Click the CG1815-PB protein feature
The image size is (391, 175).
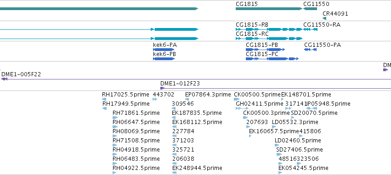[265, 50]
